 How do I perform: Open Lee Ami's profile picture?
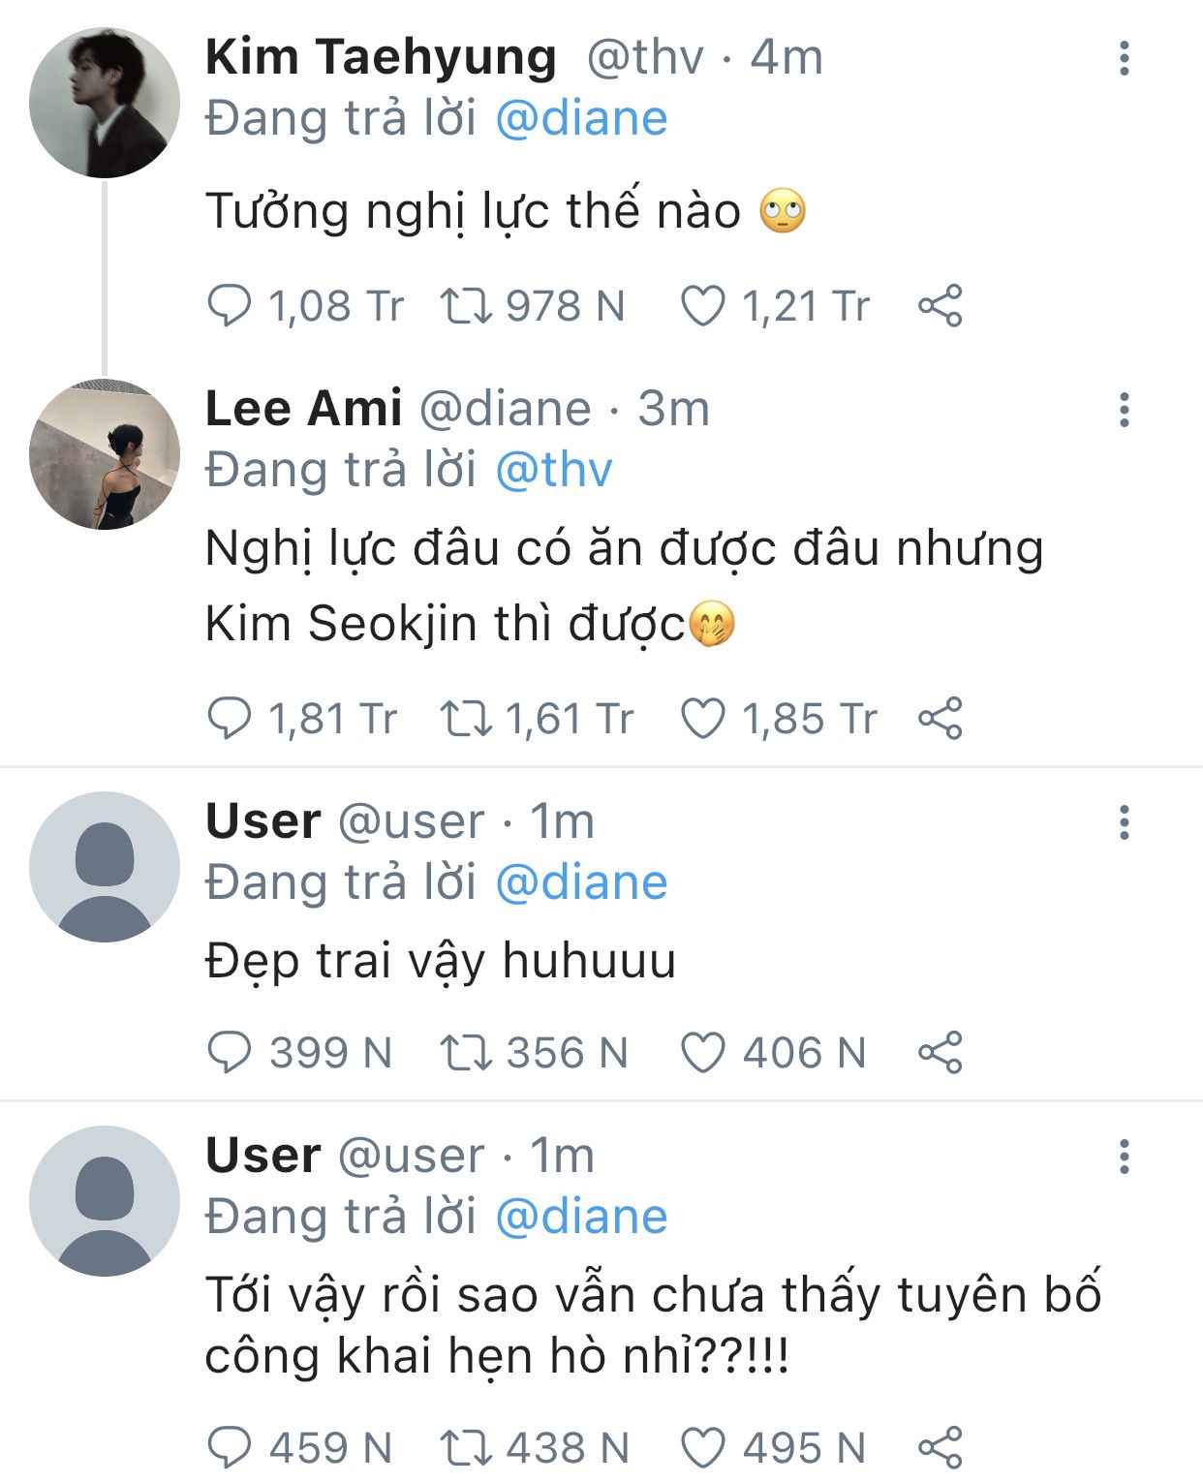[x=105, y=454]
